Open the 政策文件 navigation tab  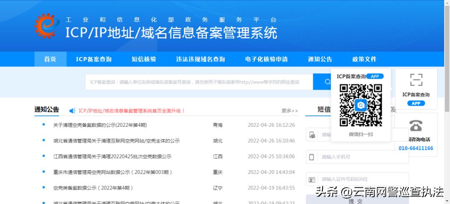point(364,59)
